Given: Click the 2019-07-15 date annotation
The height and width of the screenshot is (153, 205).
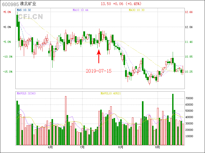Looking at the screenshot, I should pyautogui.click(x=99, y=71).
